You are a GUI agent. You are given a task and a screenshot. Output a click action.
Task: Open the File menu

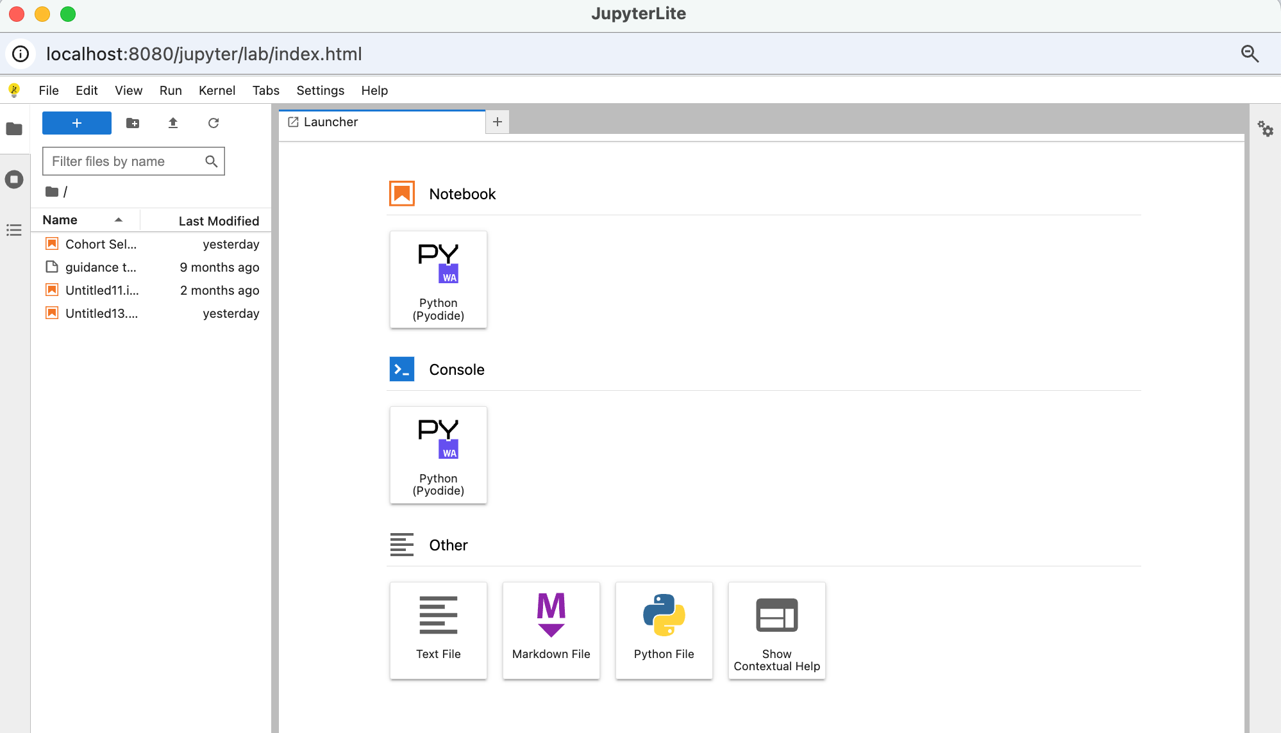tap(49, 90)
